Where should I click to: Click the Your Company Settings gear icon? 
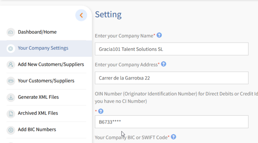[x=11, y=48]
